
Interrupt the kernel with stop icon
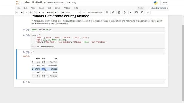[55, 13]
